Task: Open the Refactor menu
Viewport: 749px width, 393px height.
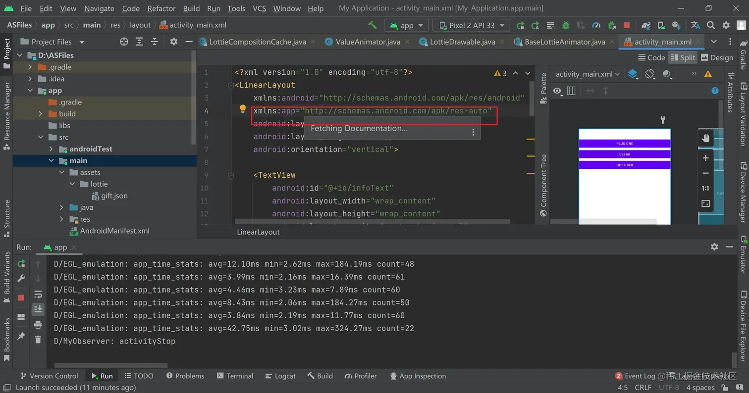Action: tap(161, 8)
